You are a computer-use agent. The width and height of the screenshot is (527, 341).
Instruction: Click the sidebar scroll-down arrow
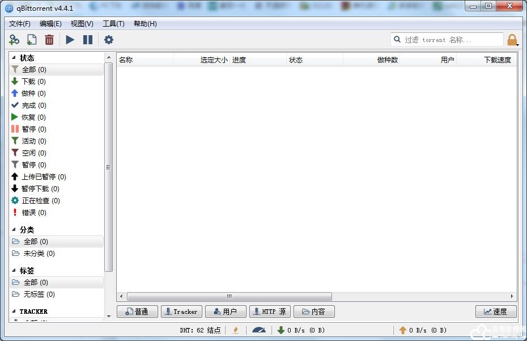point(109,316)
